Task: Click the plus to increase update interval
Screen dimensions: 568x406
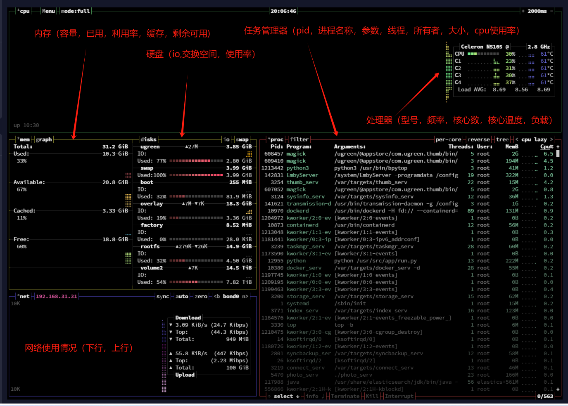Action: click(523, 11)
